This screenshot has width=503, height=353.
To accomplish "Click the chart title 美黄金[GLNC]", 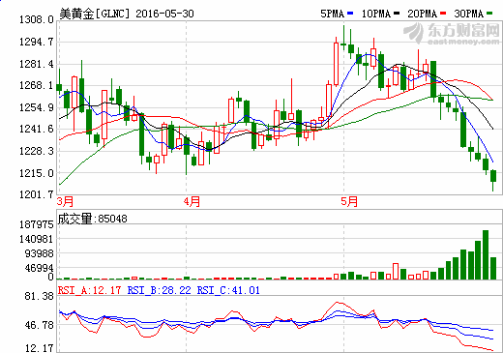I will click(x=95, y=14).
